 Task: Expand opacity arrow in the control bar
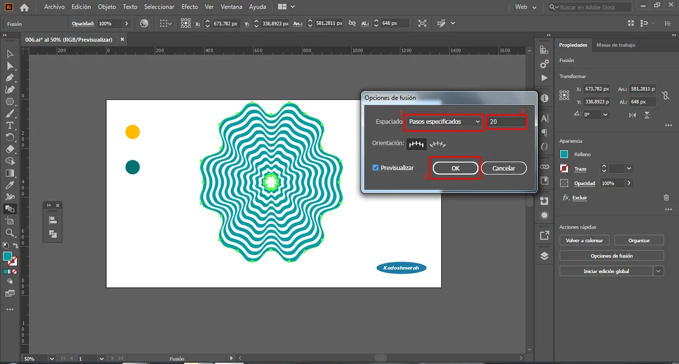click(126, 23)
